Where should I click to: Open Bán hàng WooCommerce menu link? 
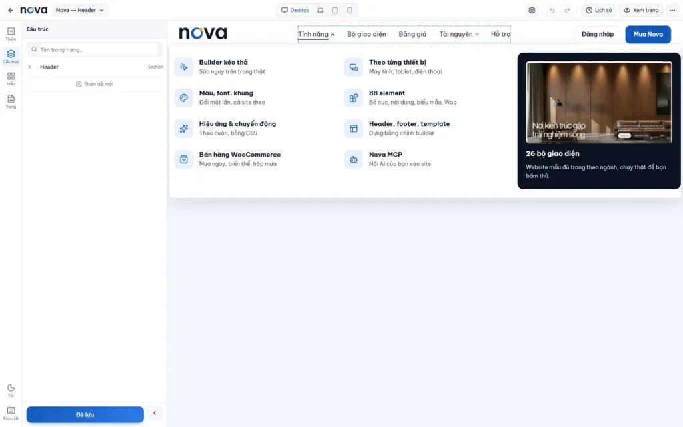click(x=240, y=155)
